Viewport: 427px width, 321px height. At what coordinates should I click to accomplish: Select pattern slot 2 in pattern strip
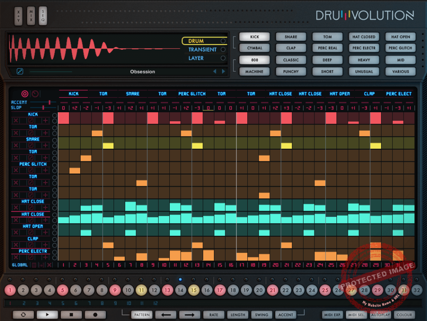coord(24,303)
